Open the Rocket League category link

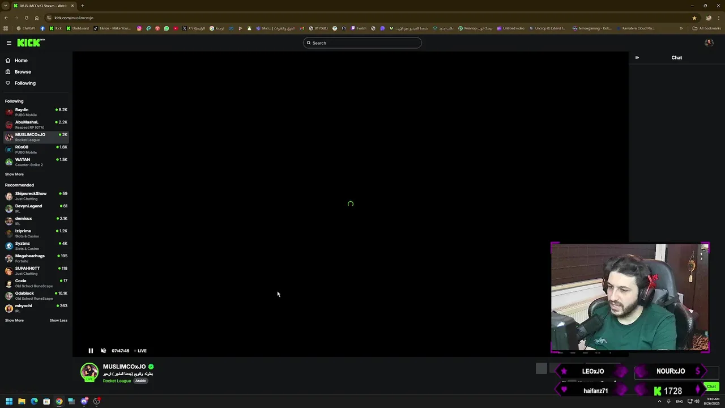tap(117, 381)
